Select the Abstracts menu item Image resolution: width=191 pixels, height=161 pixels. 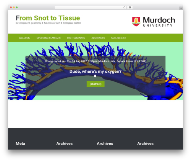coord(98,38)
